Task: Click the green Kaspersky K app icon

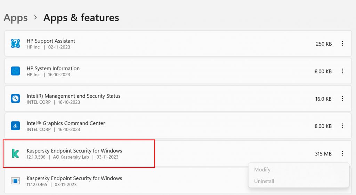Action: [15, 153]
